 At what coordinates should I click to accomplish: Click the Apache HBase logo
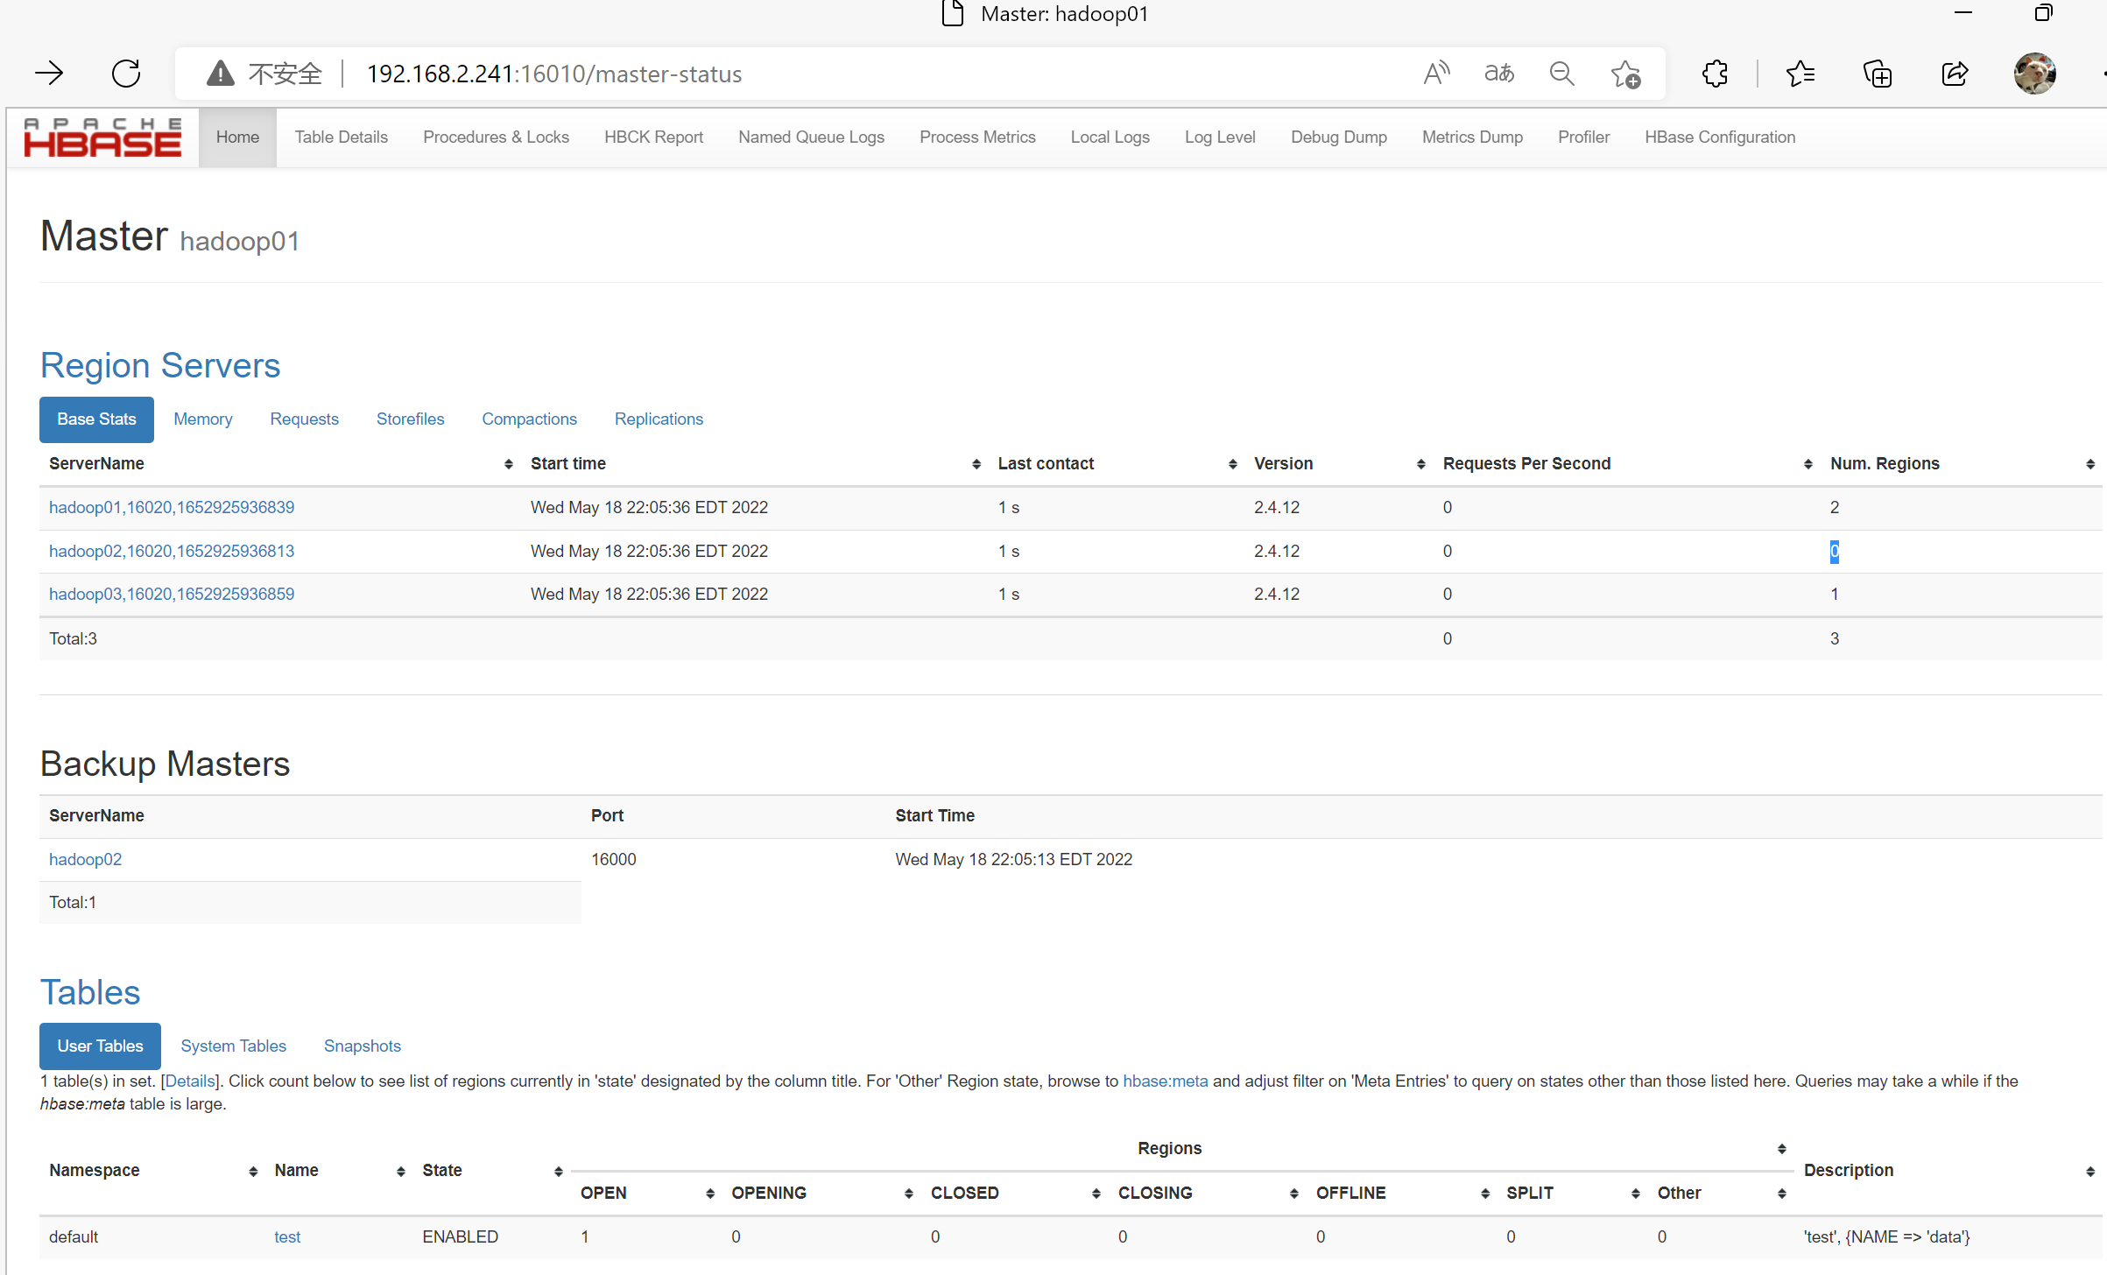(x=102, y=137)
